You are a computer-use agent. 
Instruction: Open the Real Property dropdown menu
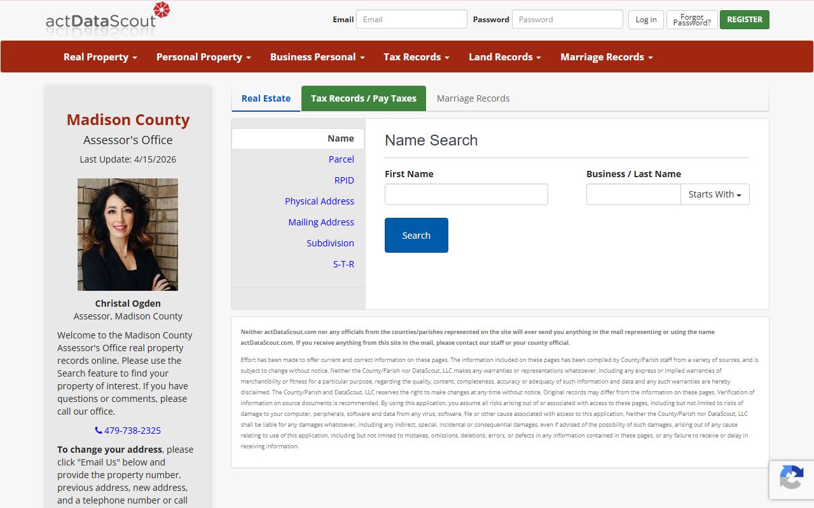click(100, 57)
